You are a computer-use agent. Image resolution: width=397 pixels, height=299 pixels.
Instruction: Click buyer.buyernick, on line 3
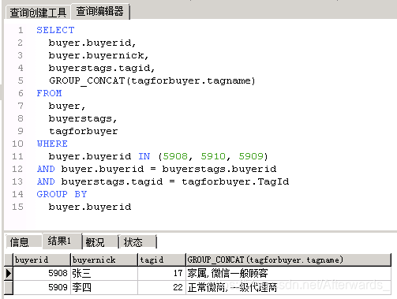[99, 55]
